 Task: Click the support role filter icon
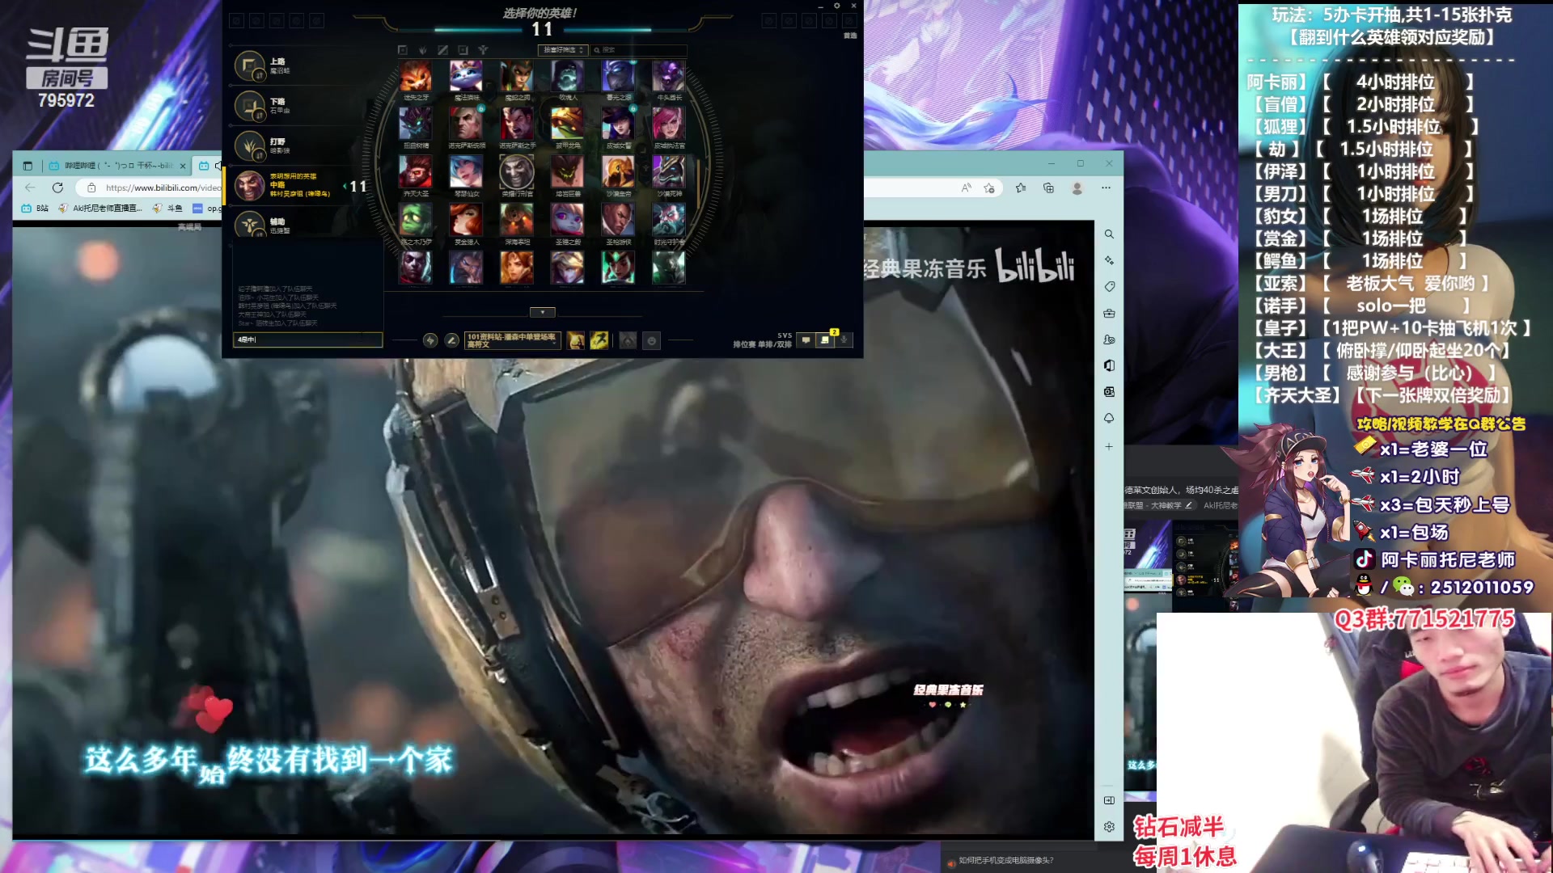[x=483, y=50]
